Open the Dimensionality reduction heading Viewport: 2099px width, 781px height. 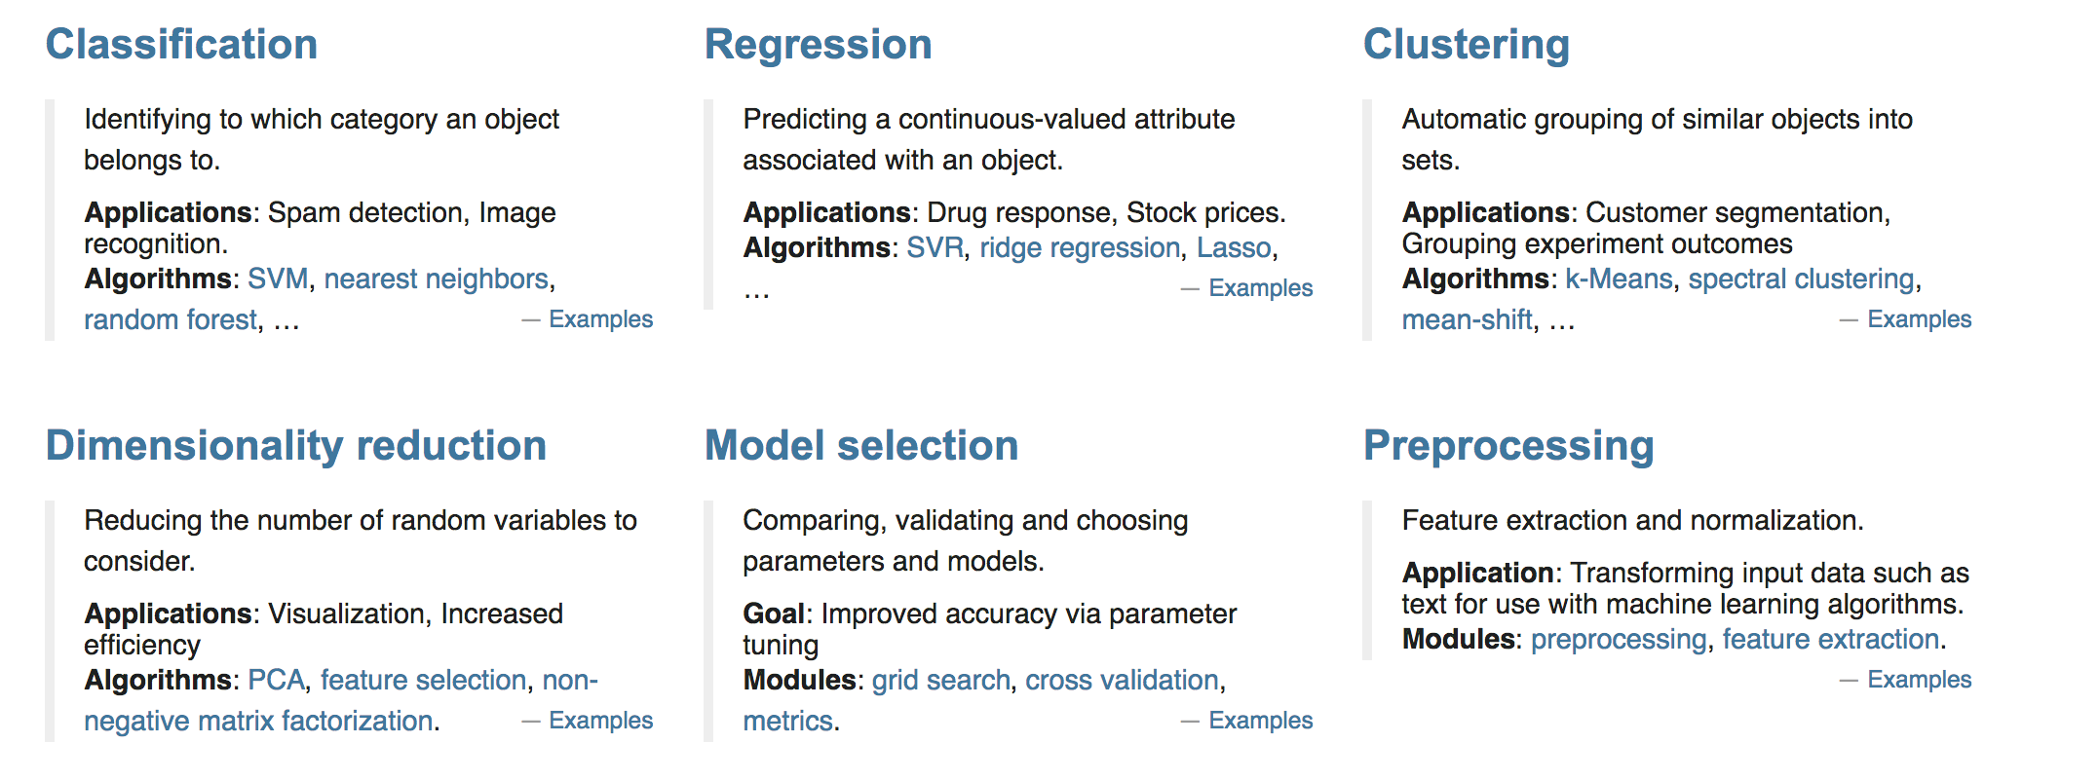296,446
